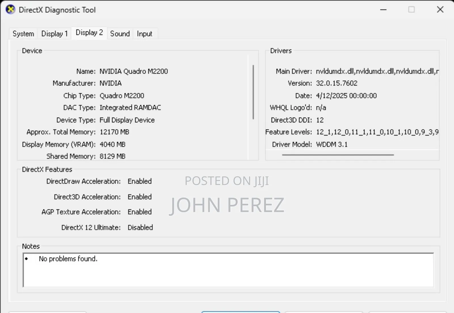The height and width of the screenshot is (313, 454).
Task: Click the Main Driver label
Action: tap(294, 71)
